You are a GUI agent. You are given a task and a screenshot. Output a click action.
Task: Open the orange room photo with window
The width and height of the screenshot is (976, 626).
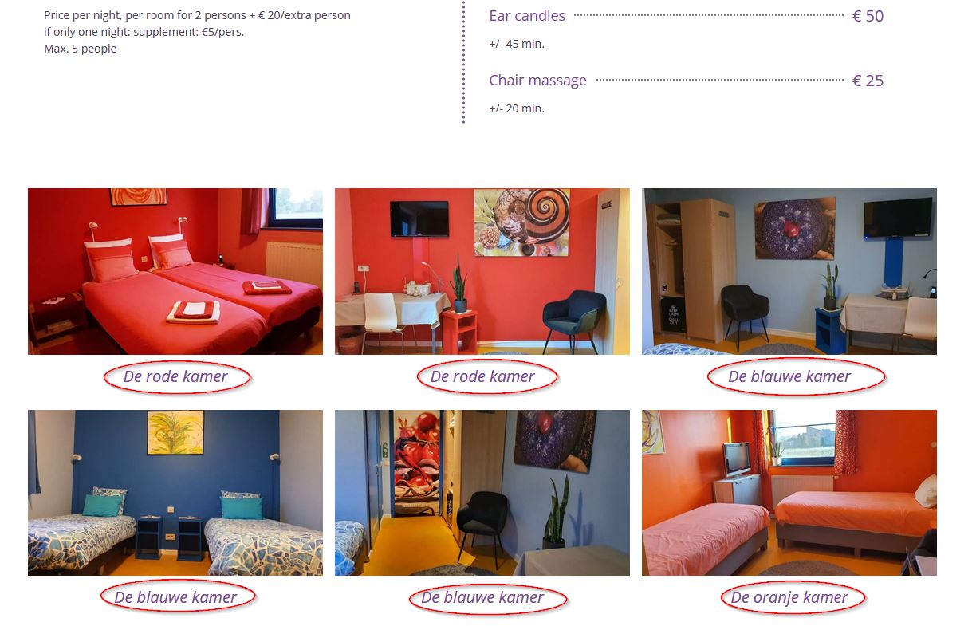[x=789, y=493]
